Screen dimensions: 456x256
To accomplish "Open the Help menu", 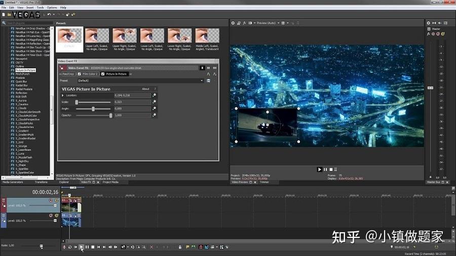I will (63, 8).
